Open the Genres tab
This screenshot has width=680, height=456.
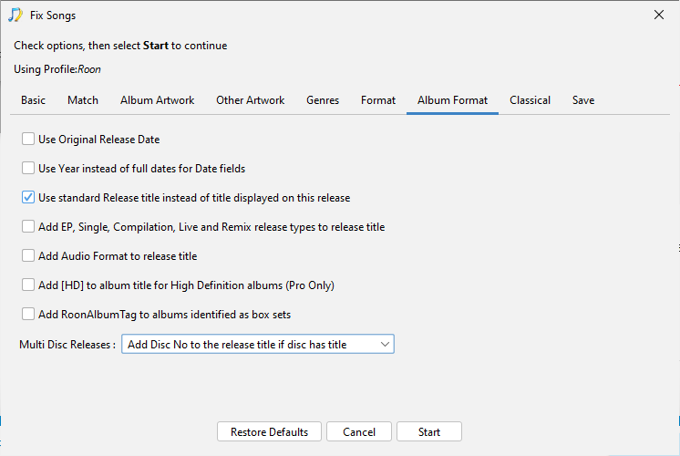pos(323,100)
